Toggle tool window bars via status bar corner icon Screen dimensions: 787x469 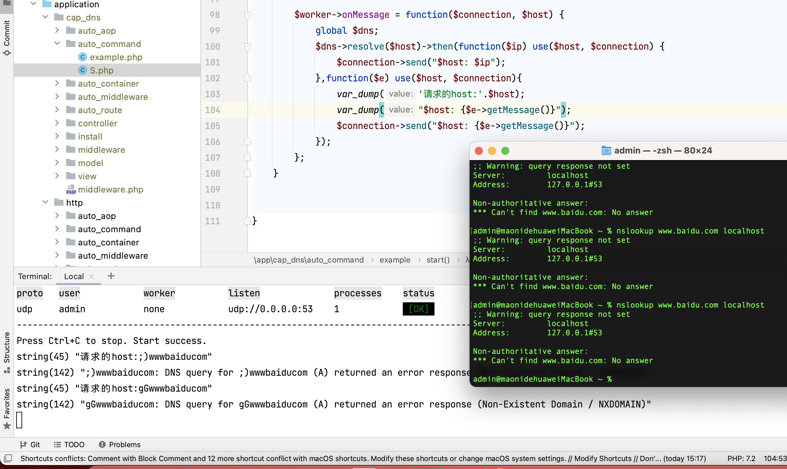[x=8, y=458]
